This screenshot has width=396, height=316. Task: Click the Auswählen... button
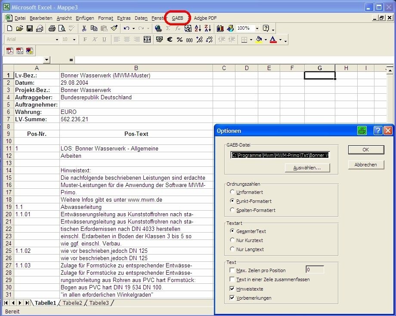pos(307,168)
